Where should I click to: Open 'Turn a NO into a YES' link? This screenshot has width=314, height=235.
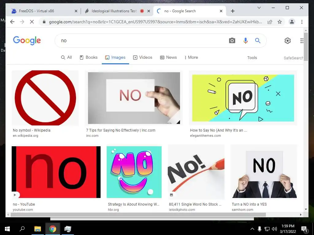click(249, 204)
